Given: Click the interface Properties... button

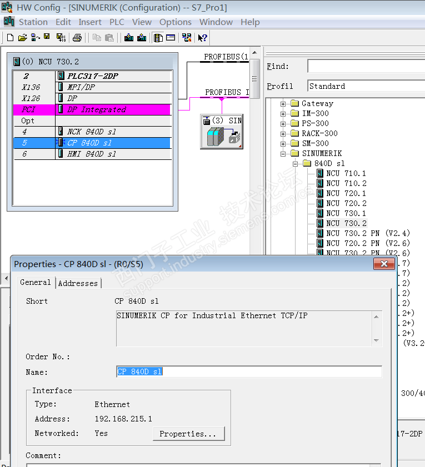Looking at the screenshot, I should click(188, 434).
